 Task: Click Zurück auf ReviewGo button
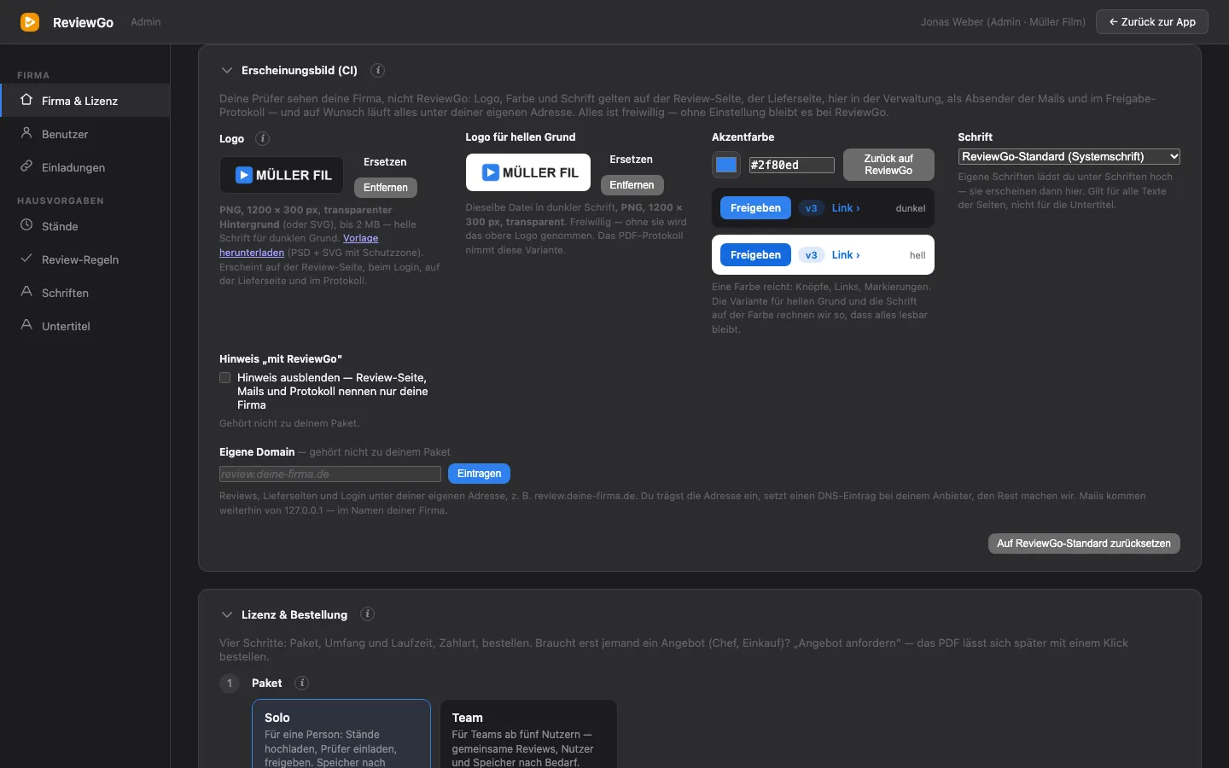[x=888, y=165]
